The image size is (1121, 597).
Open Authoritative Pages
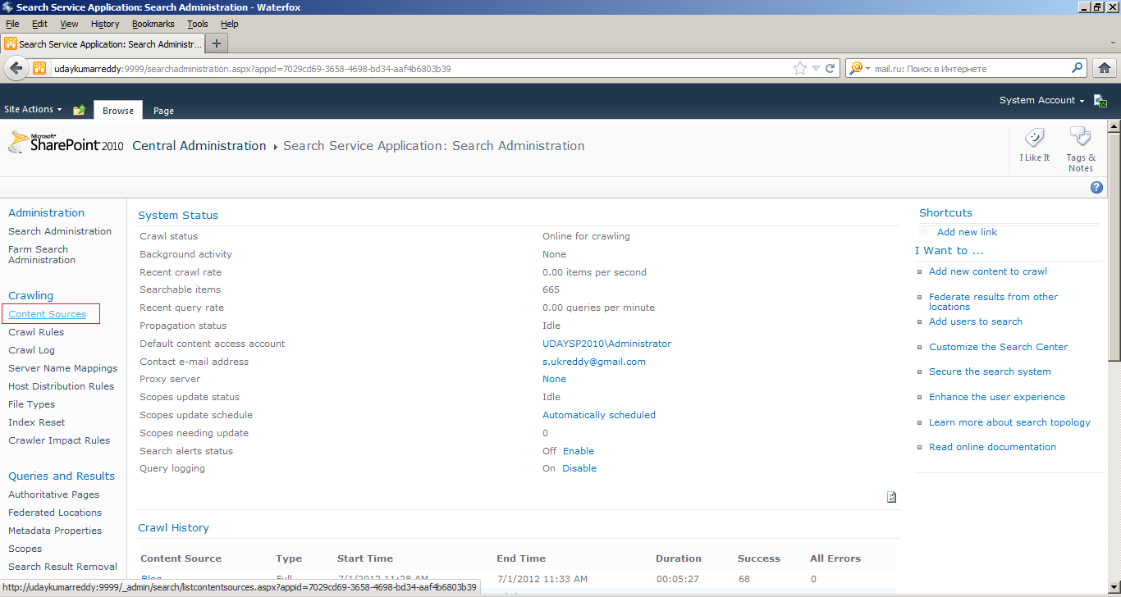tap(54, 494)
